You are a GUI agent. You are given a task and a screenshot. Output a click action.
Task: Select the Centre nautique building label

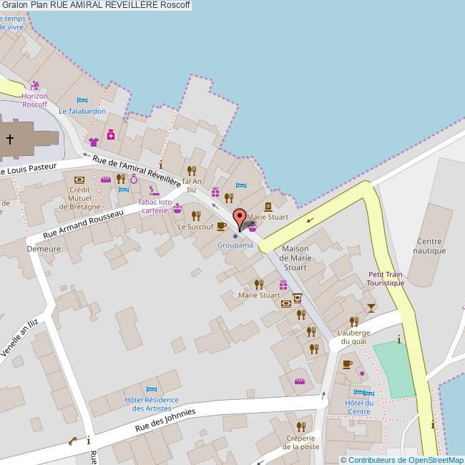click(431, 246)
